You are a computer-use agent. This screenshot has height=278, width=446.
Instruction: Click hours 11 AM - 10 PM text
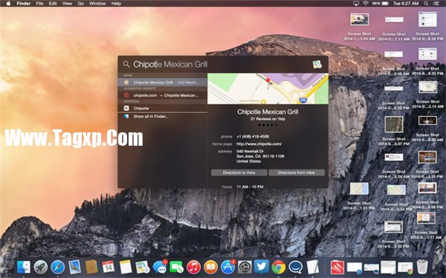coord(250,187)
